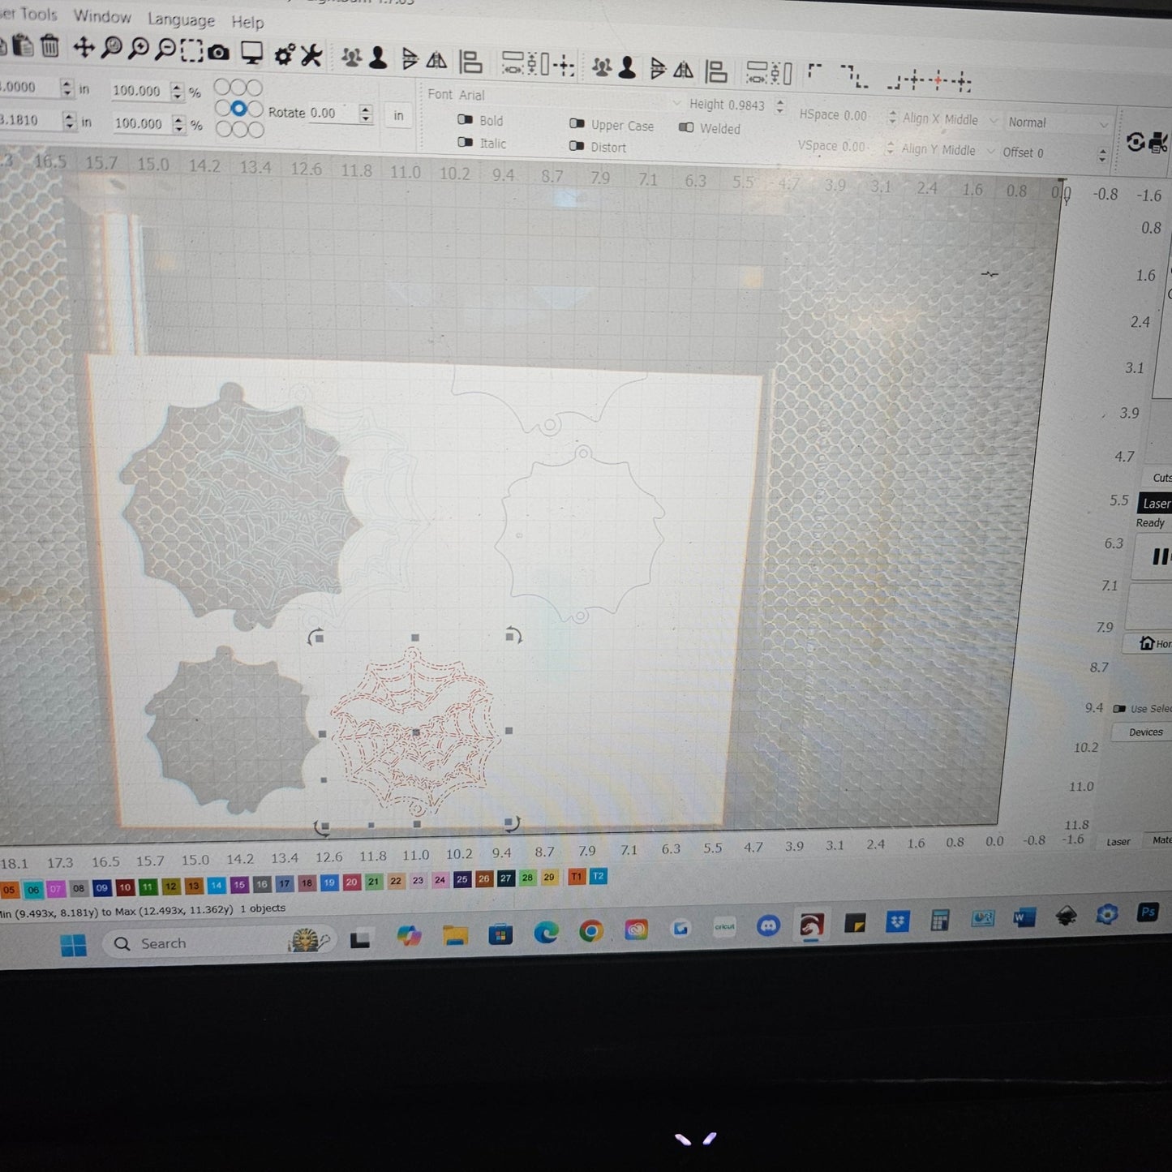Open the Help menu
The width and height of the screenshot is (1172, 1172).
(247, 22)
